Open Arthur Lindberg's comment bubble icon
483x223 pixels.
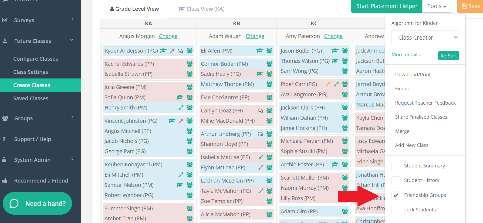click(261, 134)
